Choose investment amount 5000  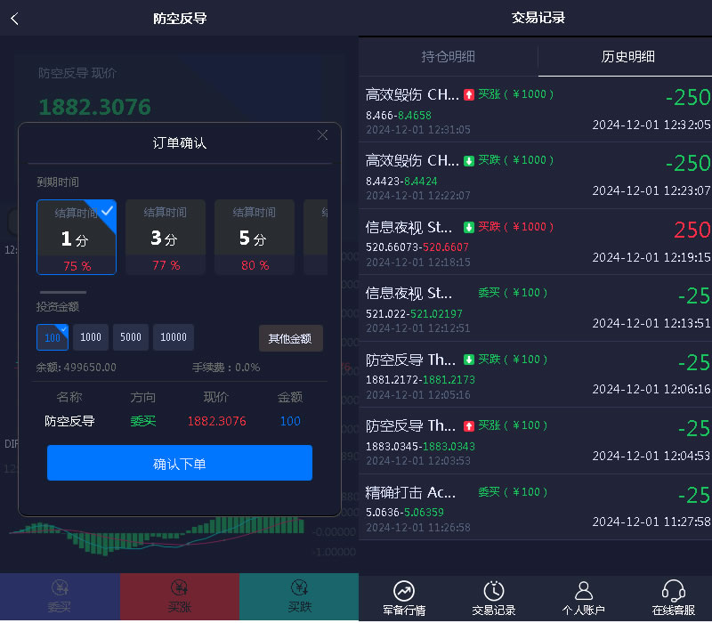click(131, 337)
